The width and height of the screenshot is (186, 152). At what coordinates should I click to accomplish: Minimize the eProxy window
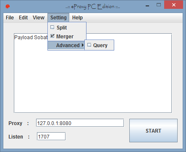pos(147,6)
